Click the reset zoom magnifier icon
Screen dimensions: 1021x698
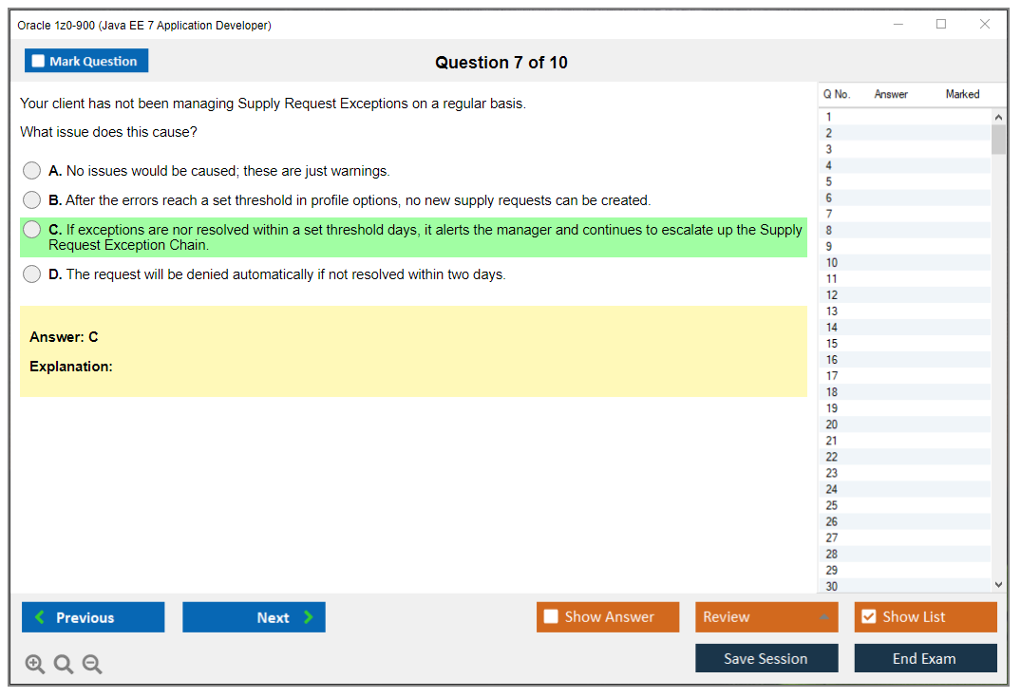[64, 664]
